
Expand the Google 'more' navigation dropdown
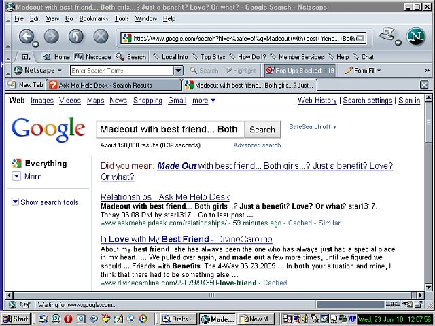[203, 101]
